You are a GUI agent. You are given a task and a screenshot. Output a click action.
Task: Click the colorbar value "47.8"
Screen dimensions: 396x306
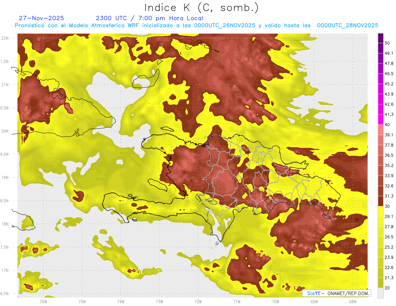(x=389, y=63)
